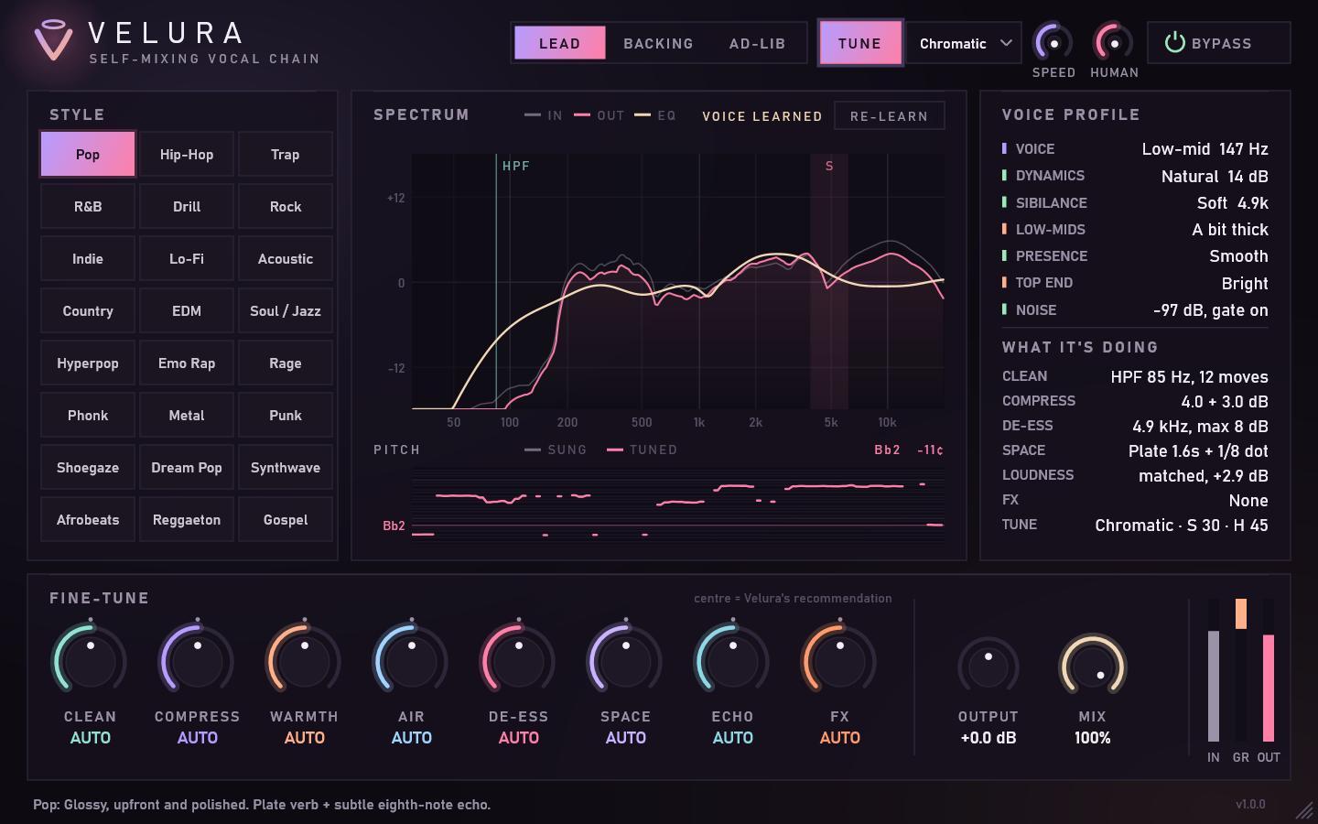This screenshot has width=1318, height=824.
Task: Choose the Hyperpop style
Action: (88, 363)
